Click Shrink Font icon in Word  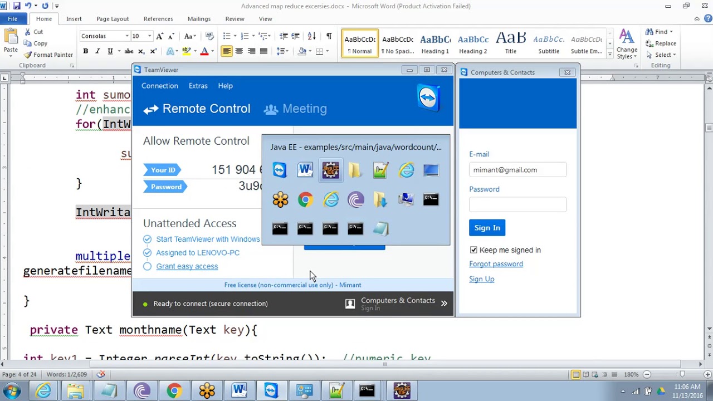coord(171,36)
